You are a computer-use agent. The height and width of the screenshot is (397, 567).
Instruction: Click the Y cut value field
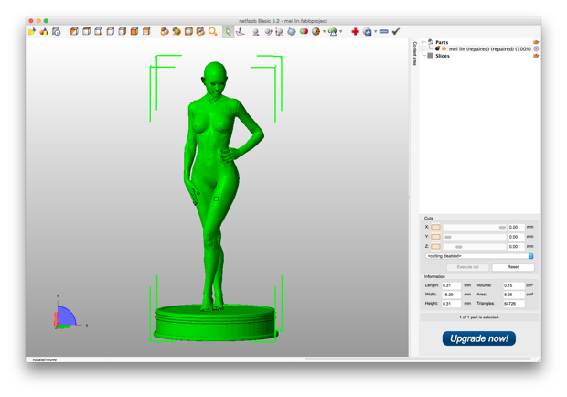(x=516, y=237)
